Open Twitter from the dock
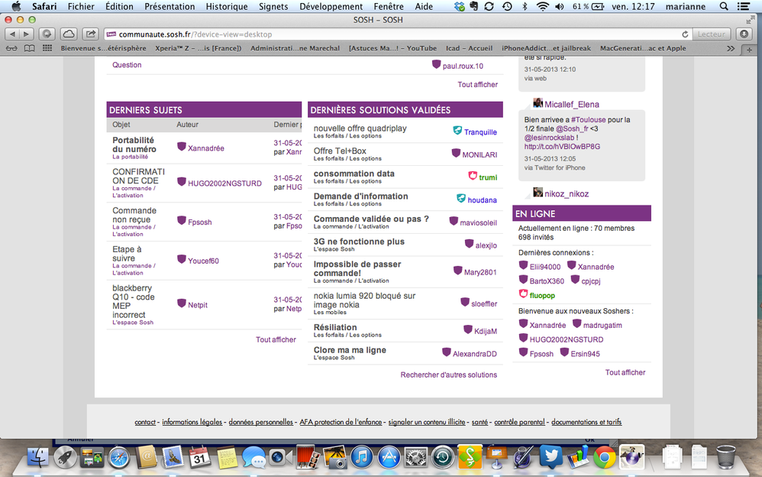This screenshot has height=477, width=762. click(x=551, y=457)
